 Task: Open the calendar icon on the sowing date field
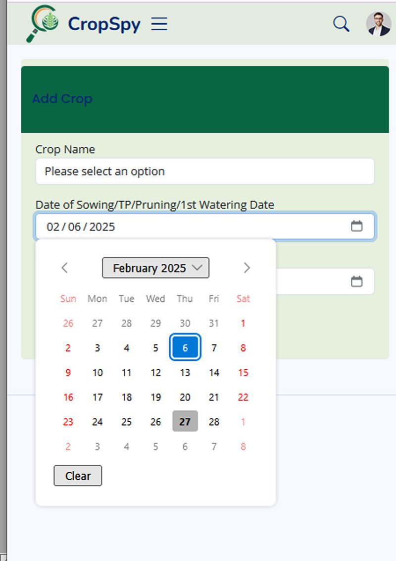357,226
